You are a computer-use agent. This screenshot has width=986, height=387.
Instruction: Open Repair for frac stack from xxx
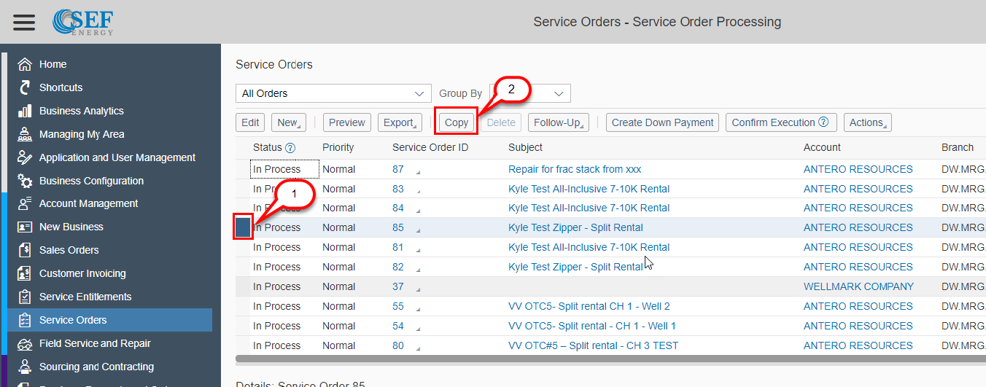[575, 169]
